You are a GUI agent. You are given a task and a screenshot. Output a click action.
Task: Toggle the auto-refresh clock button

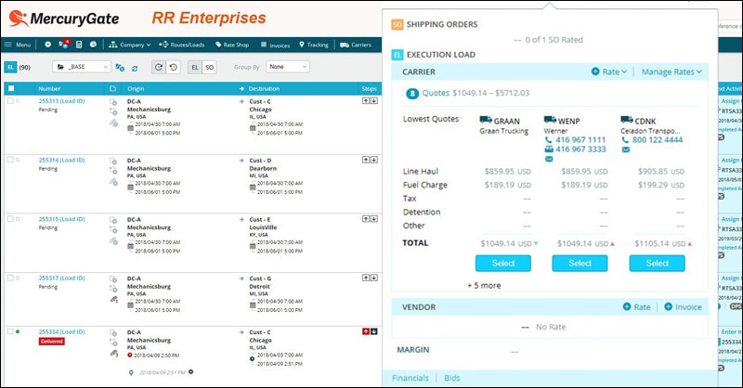pos(159,67)
